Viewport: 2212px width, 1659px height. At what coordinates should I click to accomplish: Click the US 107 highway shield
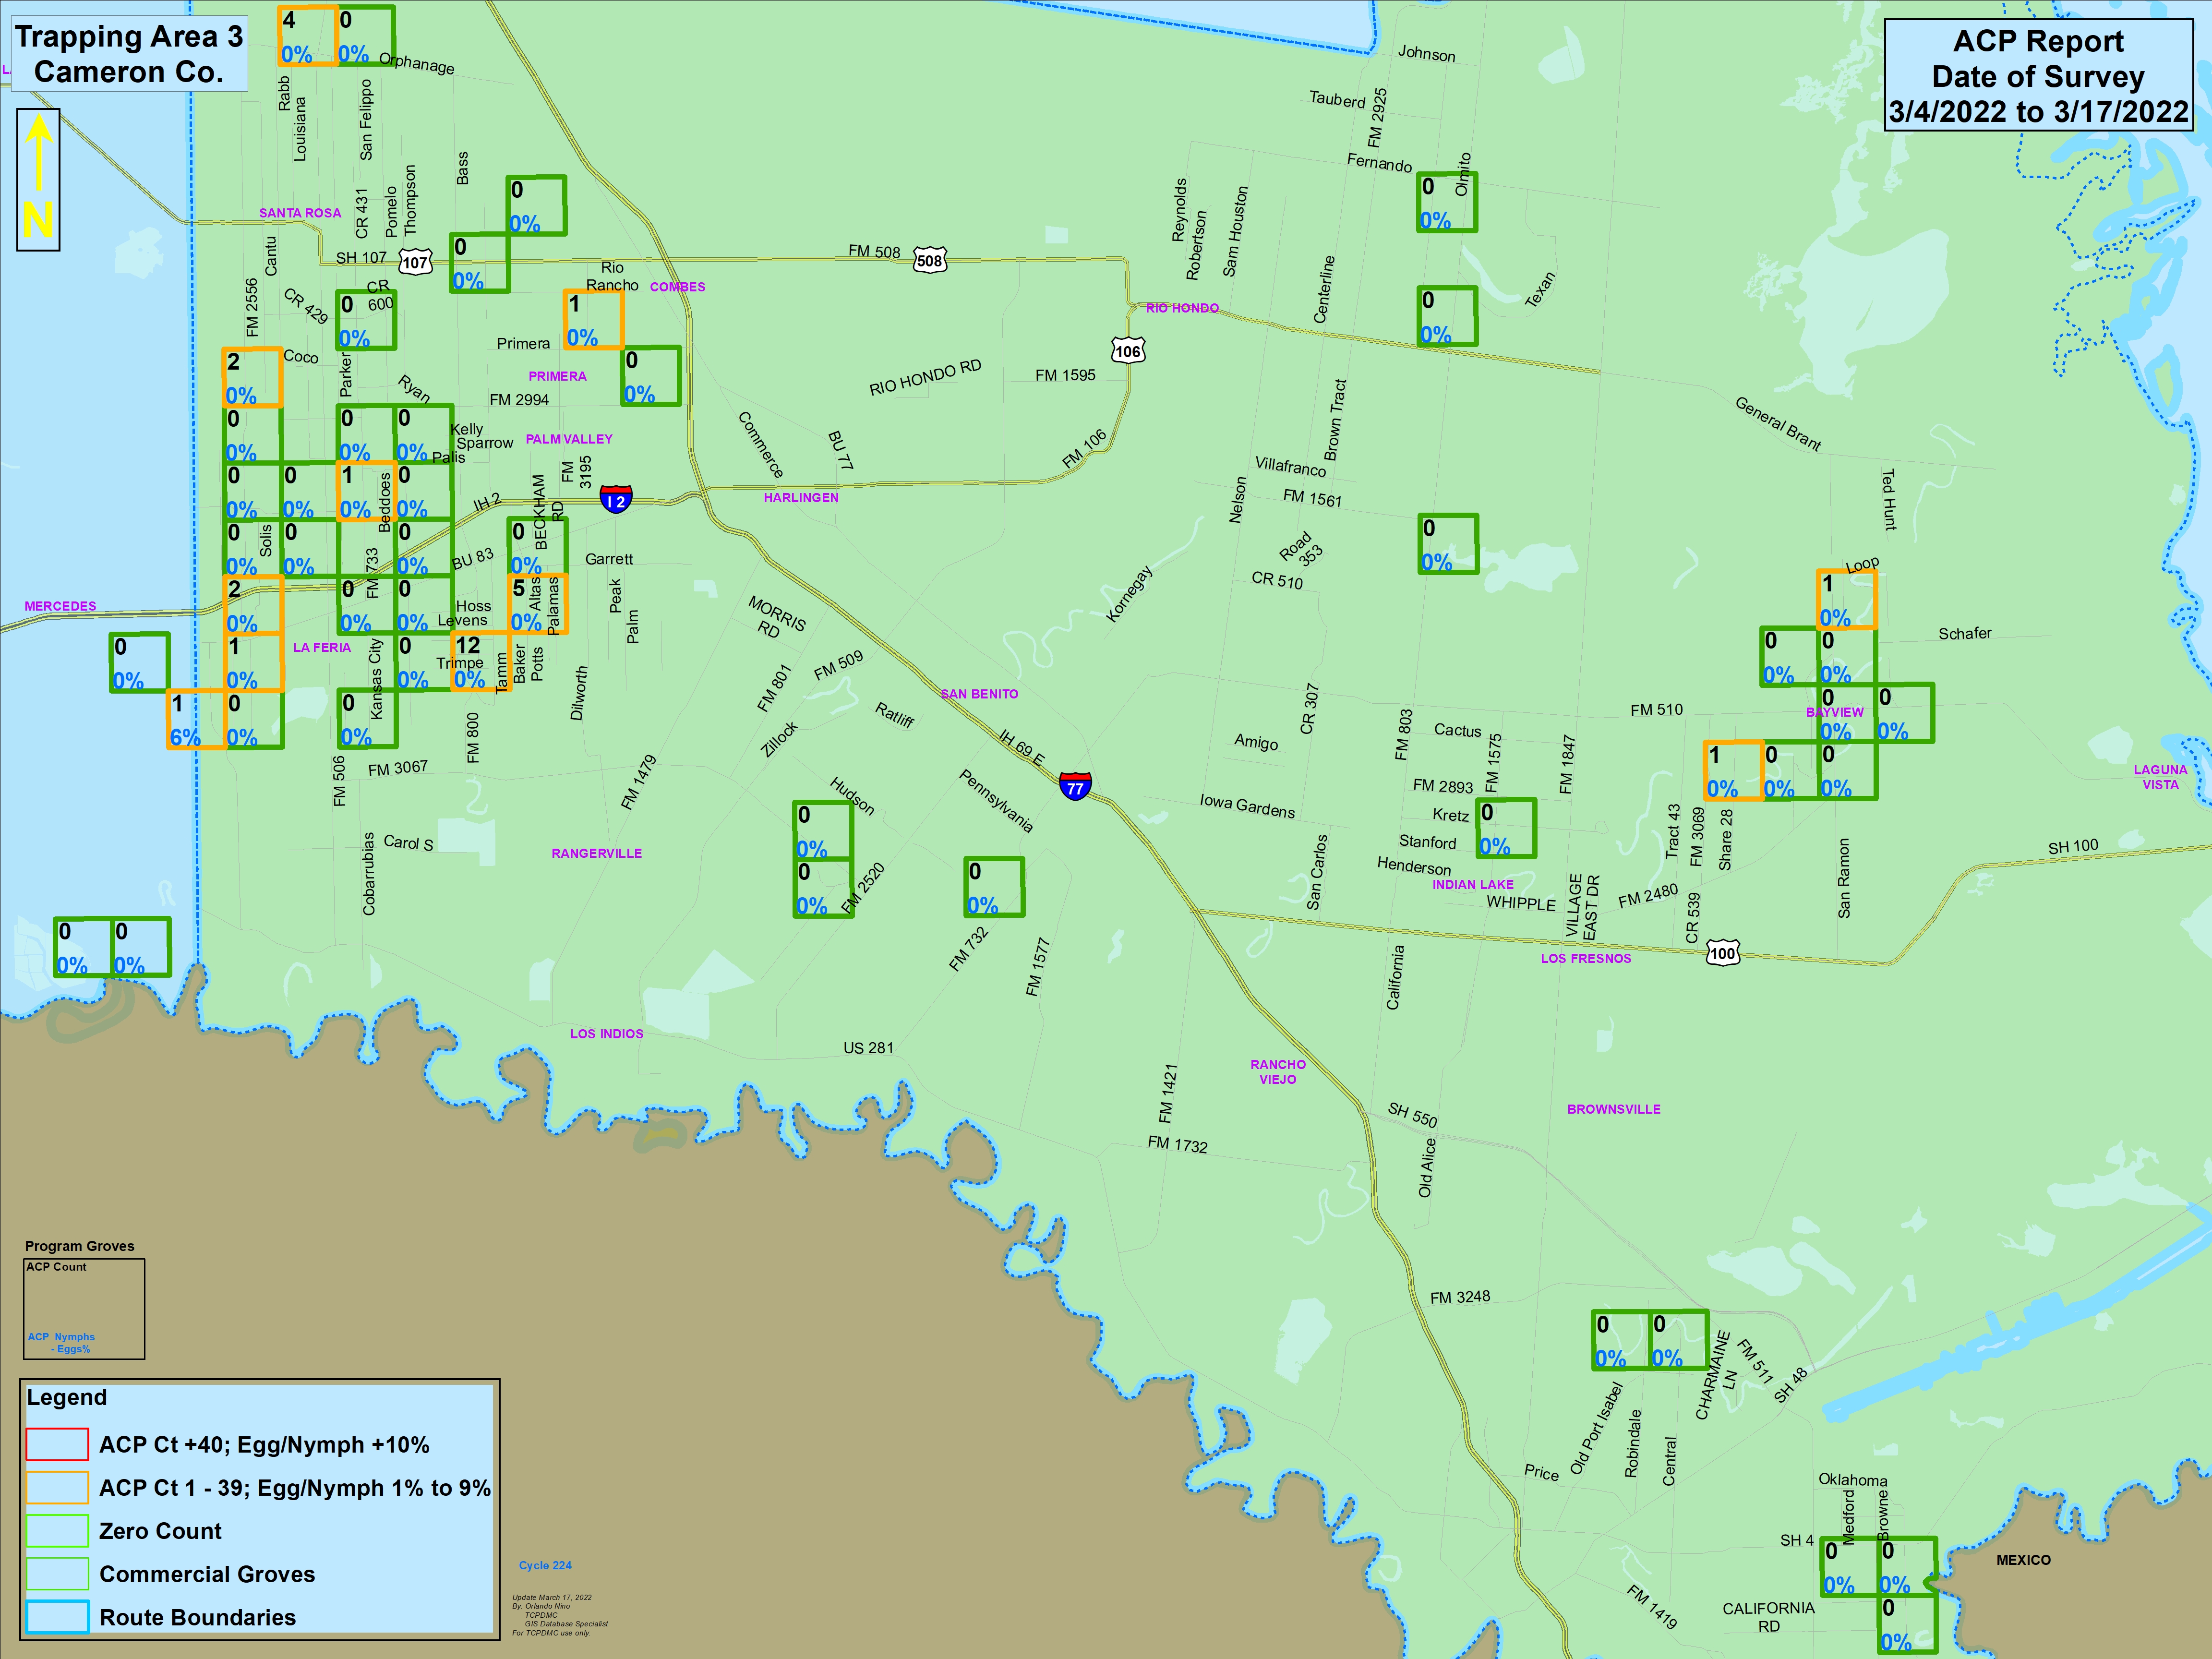coord(415,263)
